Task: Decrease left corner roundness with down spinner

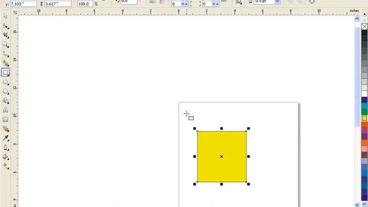Action: coord(183,4)
